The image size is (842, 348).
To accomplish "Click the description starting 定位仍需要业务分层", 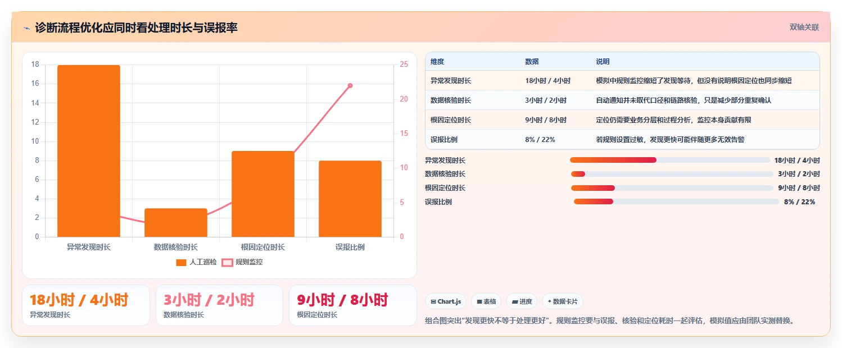I will (x=673, y=120).
